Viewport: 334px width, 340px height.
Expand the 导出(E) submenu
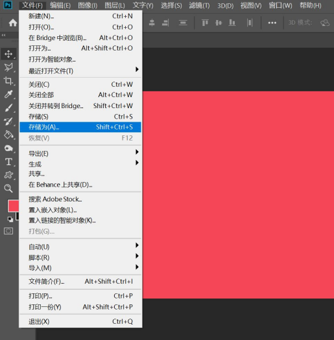pos(80,153)
